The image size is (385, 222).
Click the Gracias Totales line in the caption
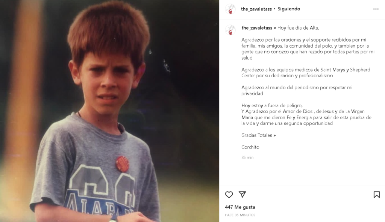(258, 135)
